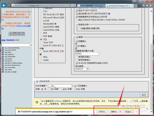154x116 pixels.
Task: Open favorites with the star icon
Action: coord(147,6)
